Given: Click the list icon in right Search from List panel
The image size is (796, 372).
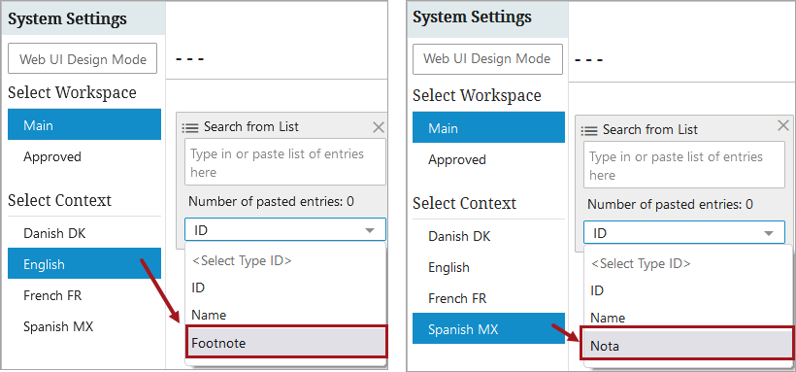Looking at the screenshot, I should (x=589, y=130).
